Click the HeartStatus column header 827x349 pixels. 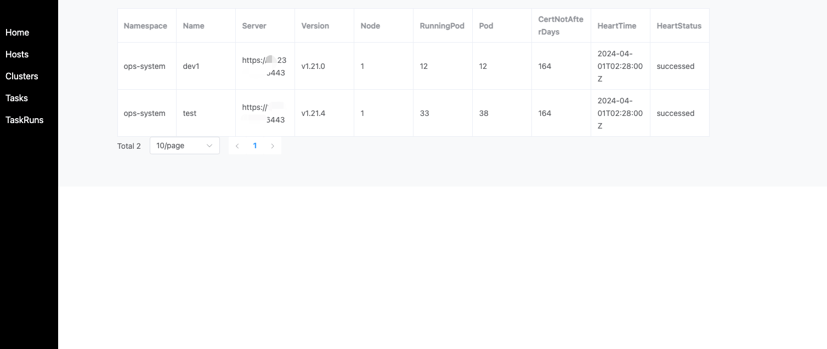tap(679, 26)
